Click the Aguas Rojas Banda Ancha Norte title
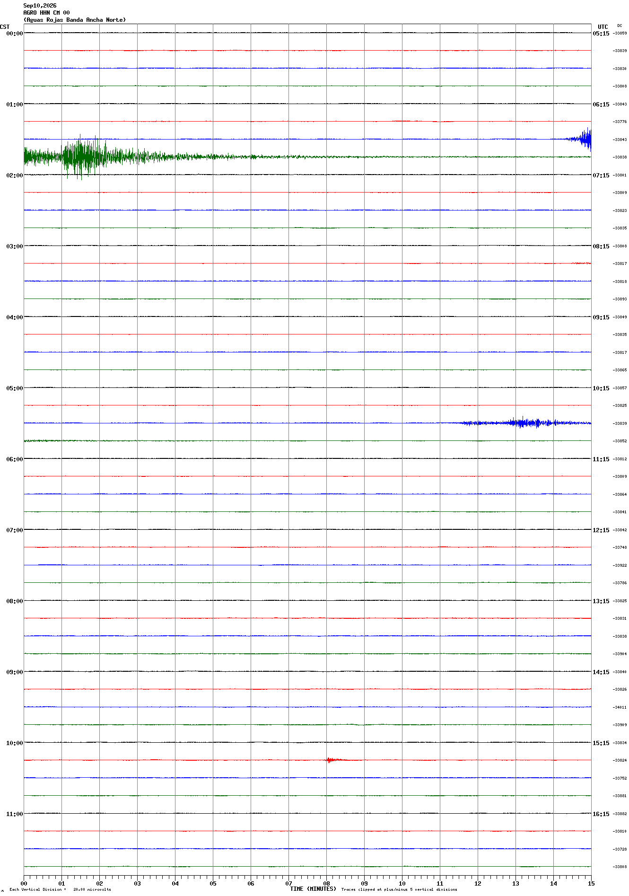Viewport: 629px width, 896px height. coord(75,20)
